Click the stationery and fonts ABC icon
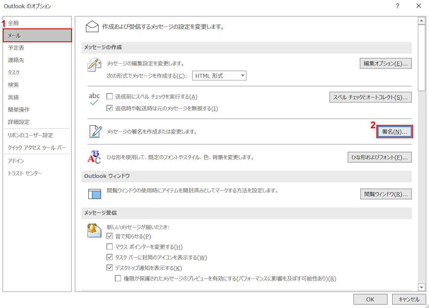Image resolution: width=429 pixels, height=308 pixels. tap(94, 157)
